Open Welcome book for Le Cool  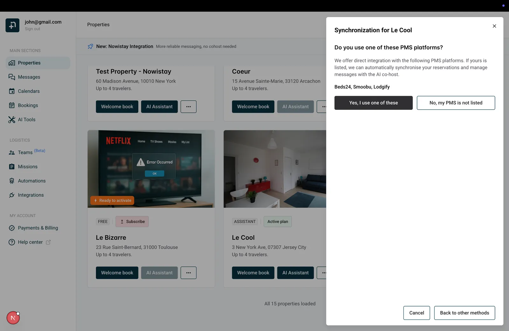253,273
